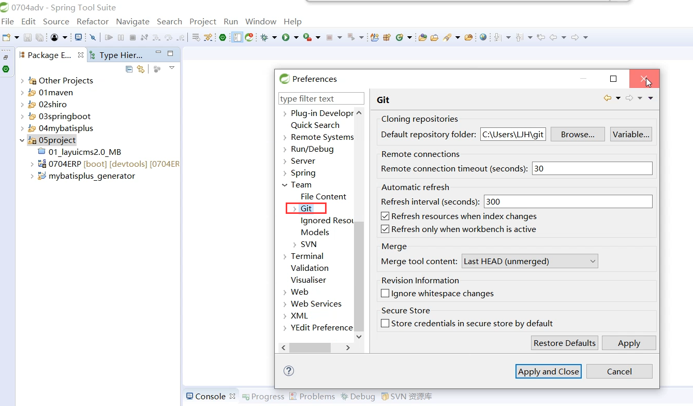Click the preferences tree horizontal scrollbar thumb
The width and height of the screenshot is (693, 406).
[309, 347]
